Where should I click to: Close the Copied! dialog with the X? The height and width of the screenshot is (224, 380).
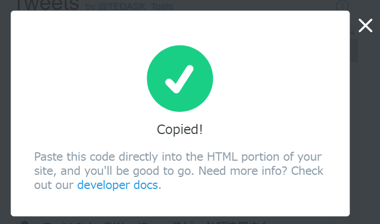tap(365, 25)
